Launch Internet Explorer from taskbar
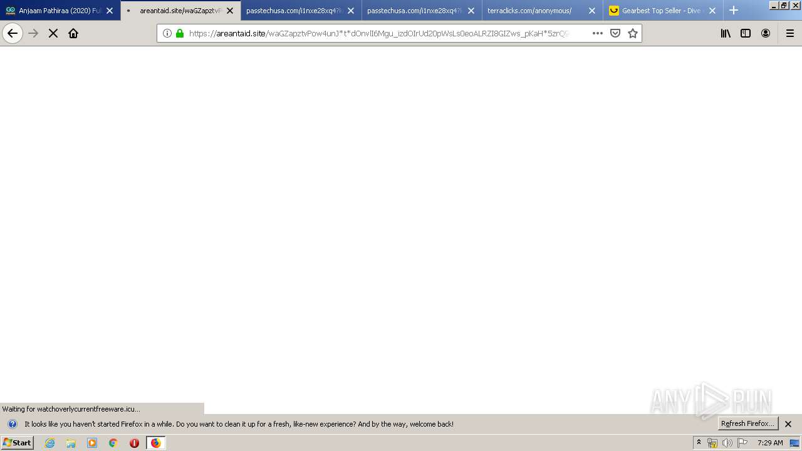This screenshot has width=802, height=451. 50,443
